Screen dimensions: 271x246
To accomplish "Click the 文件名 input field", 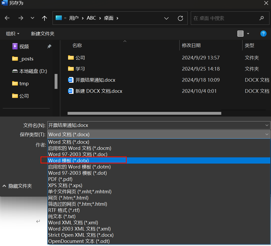I will pyautogui.click(x=155, y=125).
